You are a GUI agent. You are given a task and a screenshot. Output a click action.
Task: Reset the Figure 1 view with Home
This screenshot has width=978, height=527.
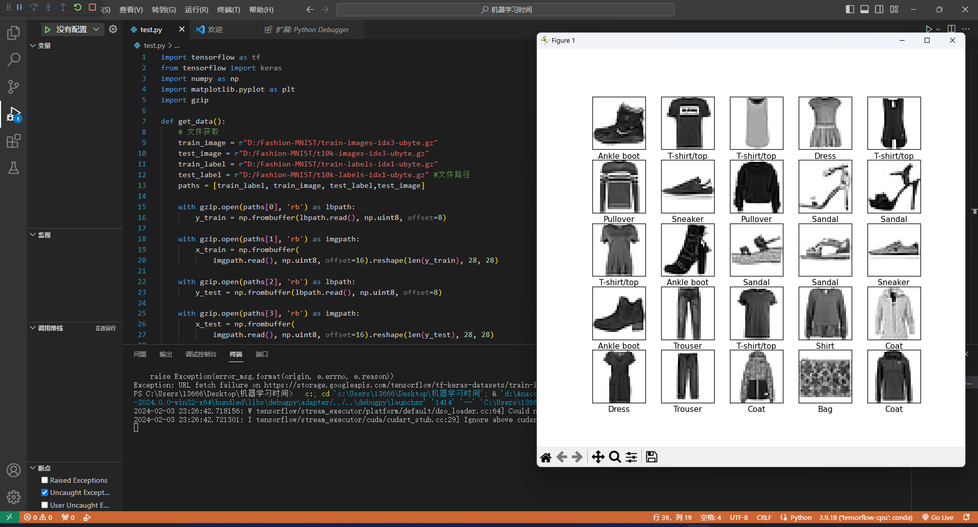pyautogui.click(x=546, y=457)
